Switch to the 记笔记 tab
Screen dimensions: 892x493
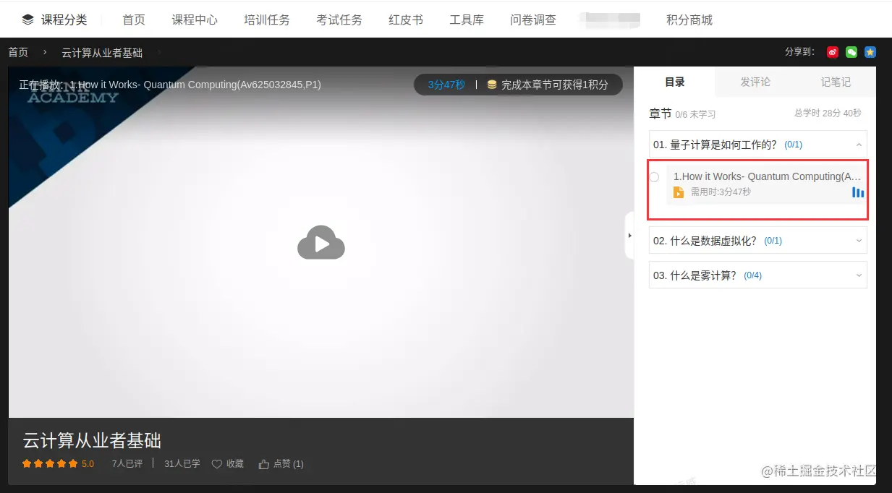pyautogui.click(x=836, y=82)
